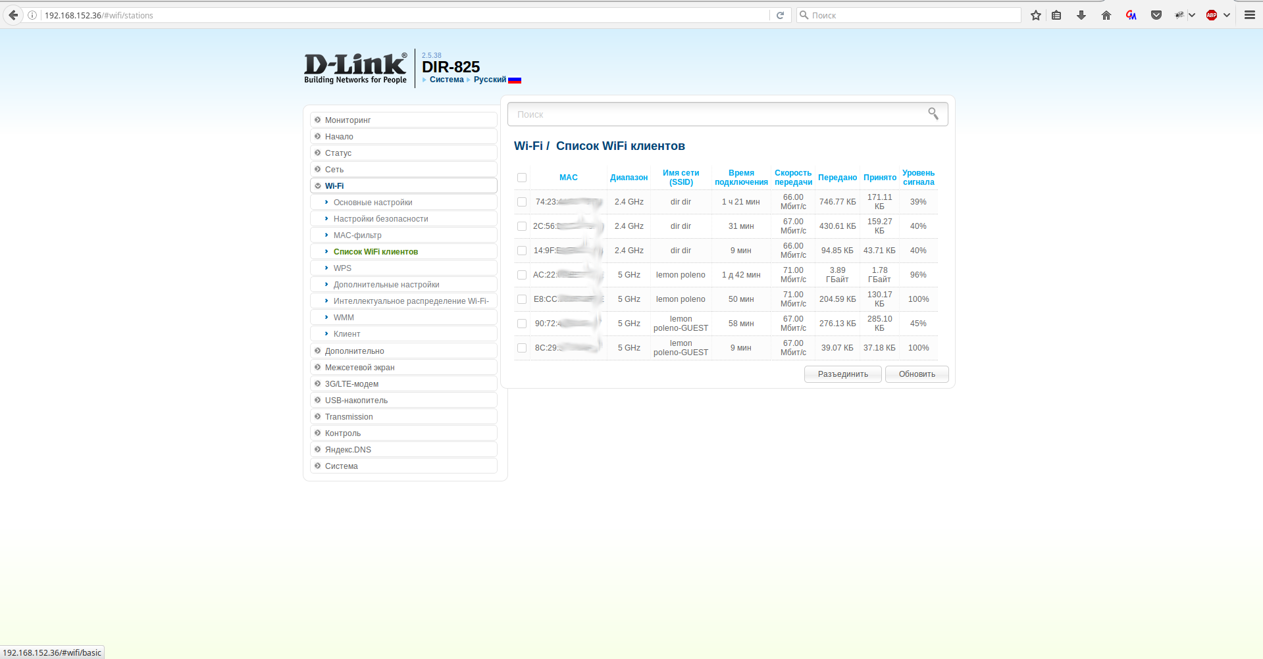Click the Разъединить button
The width and height of the screenshot is (1263, 659).
[x=842, y=374]
